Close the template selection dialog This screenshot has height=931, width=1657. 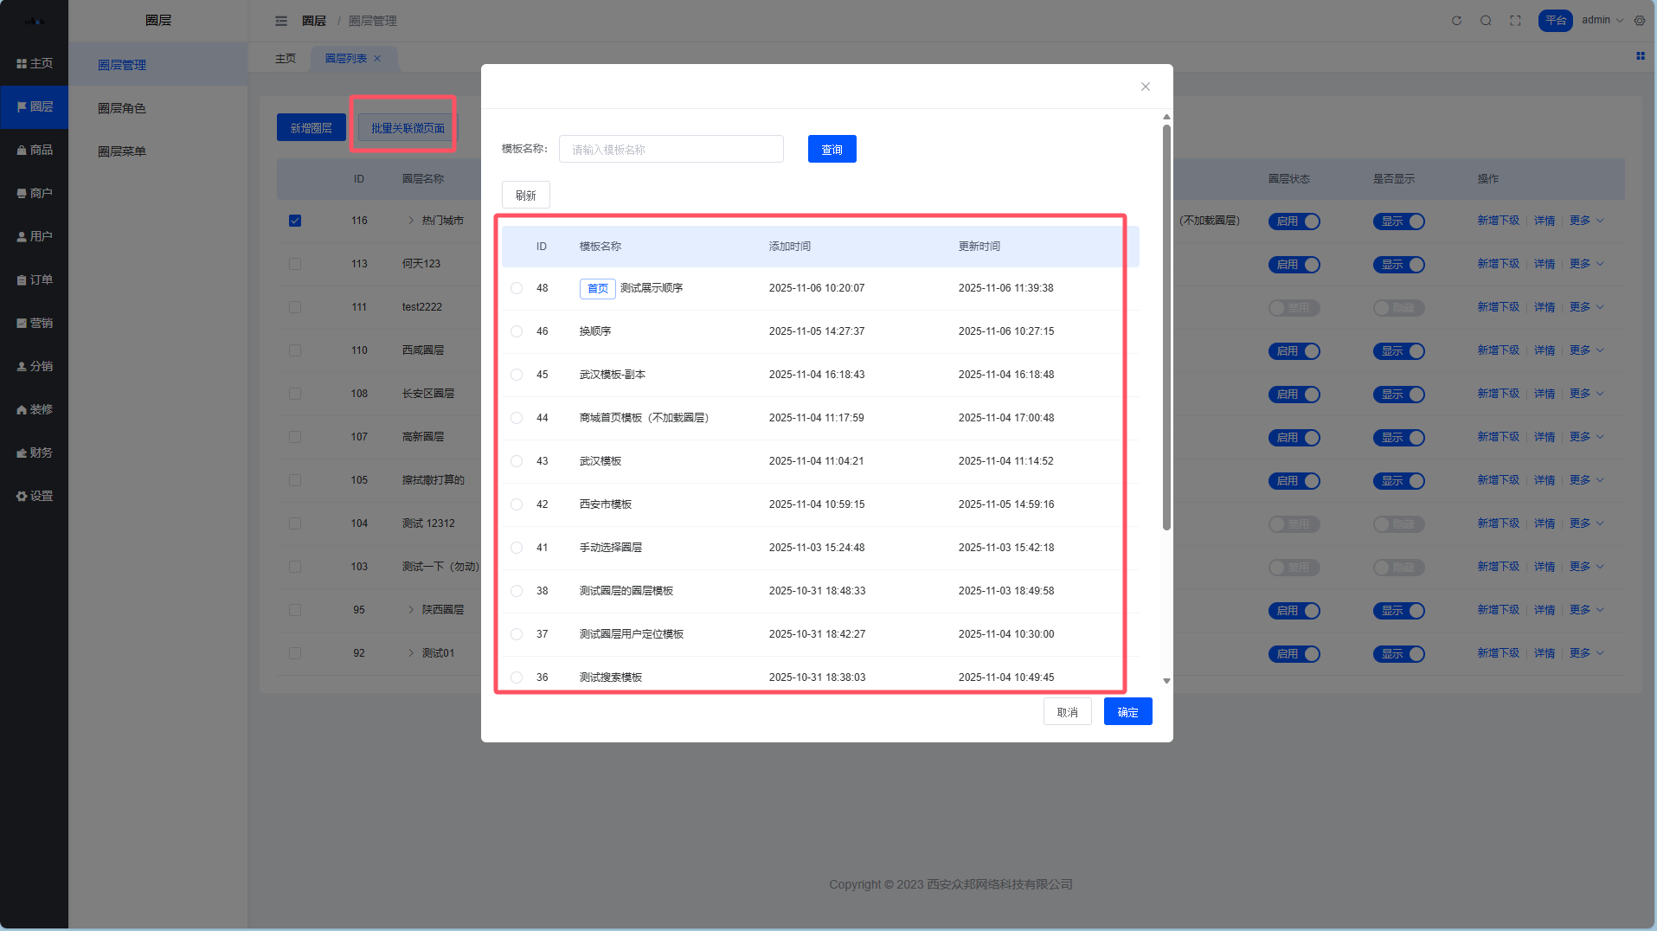(x=1145, y=87)
